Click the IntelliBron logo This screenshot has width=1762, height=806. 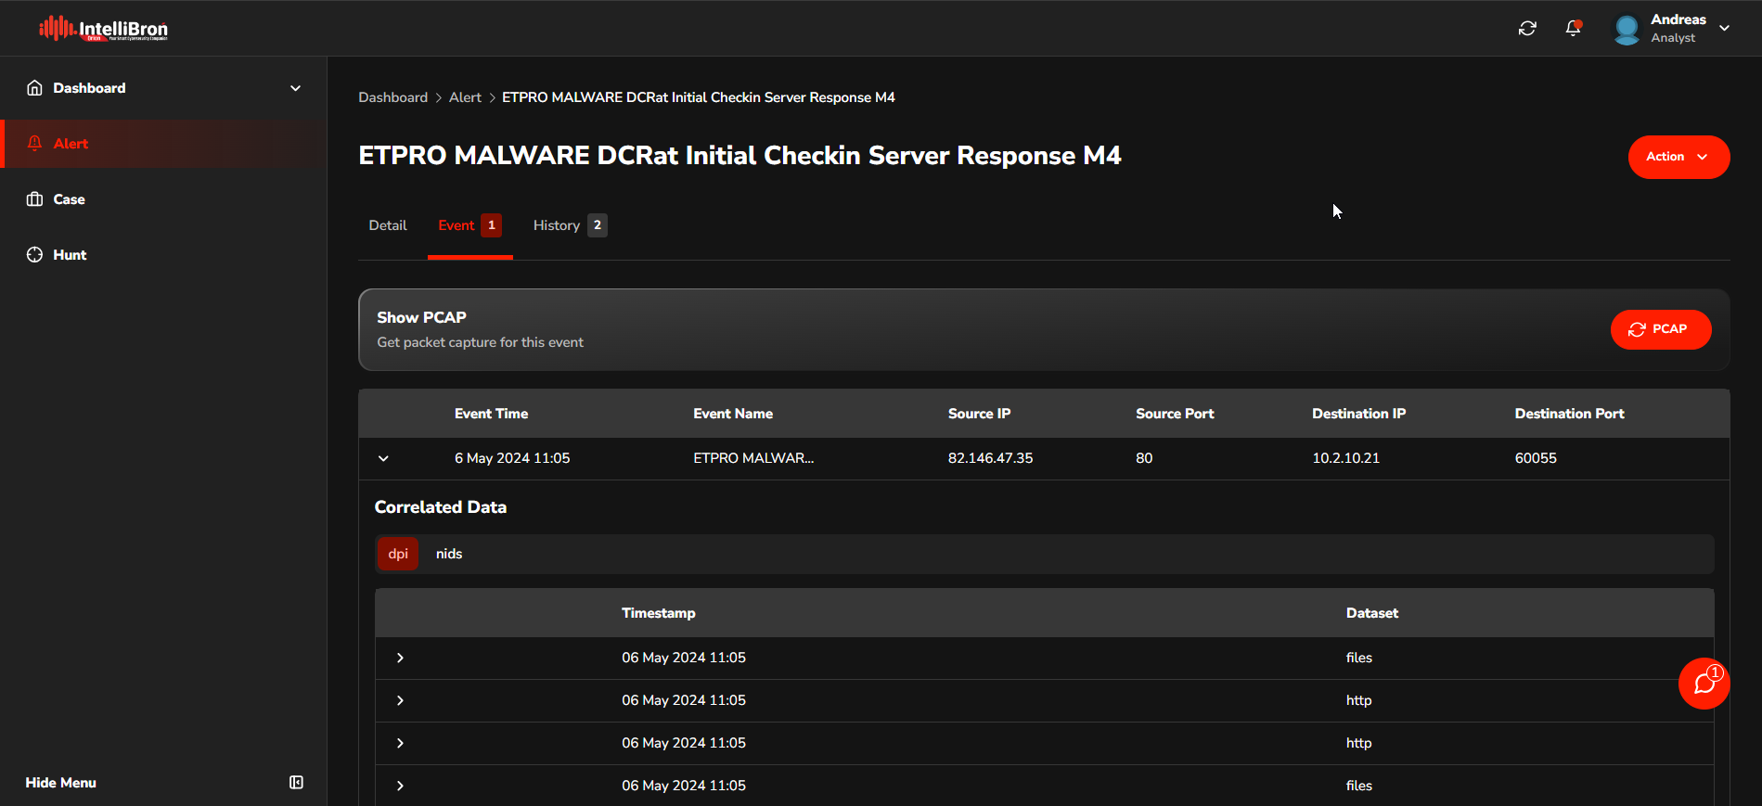pos(103,29)
